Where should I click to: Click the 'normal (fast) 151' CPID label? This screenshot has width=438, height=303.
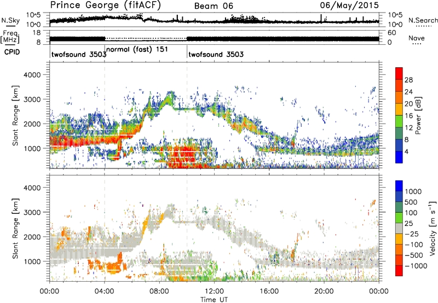[x=137, y=49]
